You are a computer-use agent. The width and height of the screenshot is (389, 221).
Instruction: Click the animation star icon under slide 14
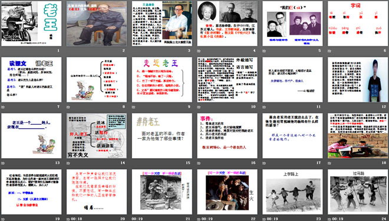(x=68, y=163)
